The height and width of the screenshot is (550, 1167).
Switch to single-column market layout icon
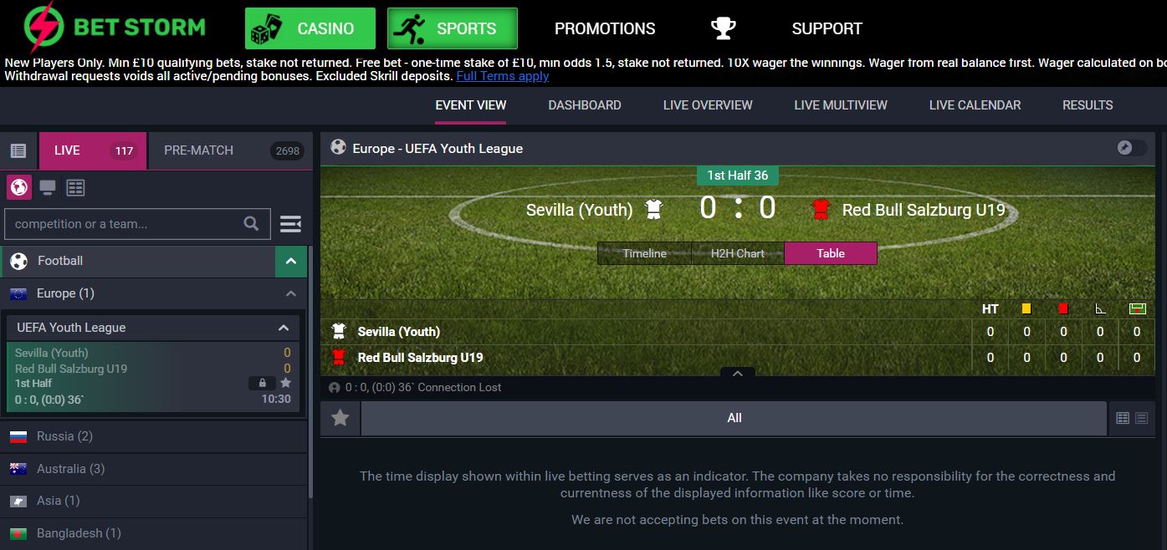[x=1142, y=418]
